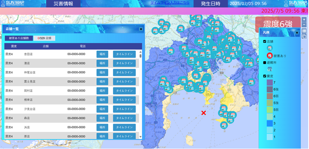Screen dimensions: 309x149
Task: Sort by the 震度 column header
Action: coord(14,46)
